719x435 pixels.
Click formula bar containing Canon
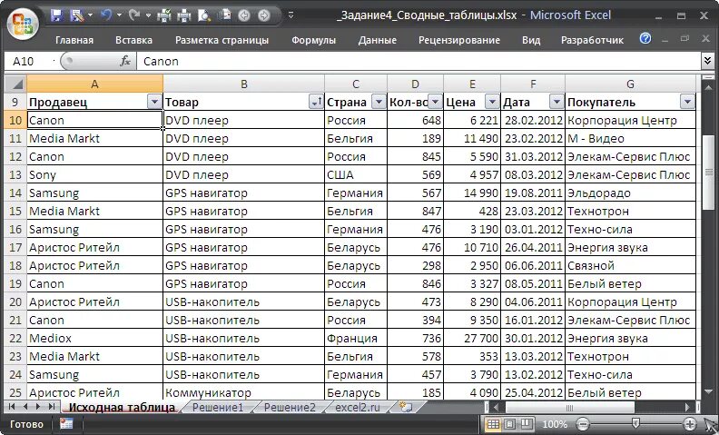(419, 61)
